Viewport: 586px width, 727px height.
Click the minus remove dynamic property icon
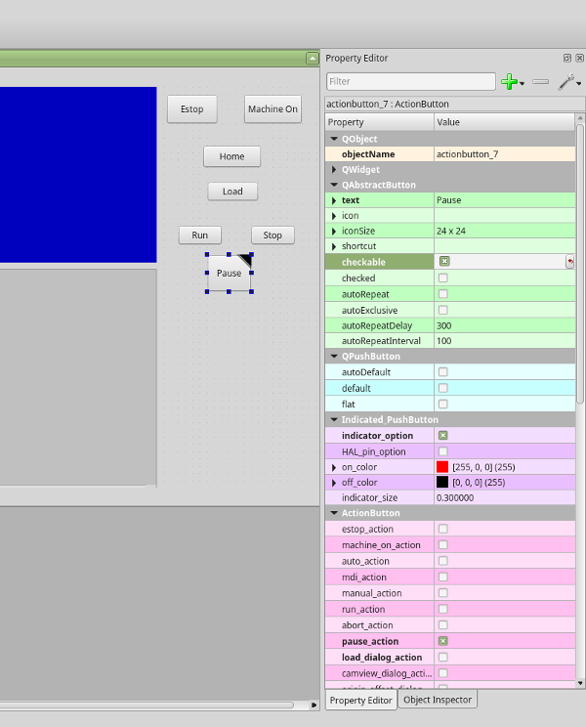[540, 83]
